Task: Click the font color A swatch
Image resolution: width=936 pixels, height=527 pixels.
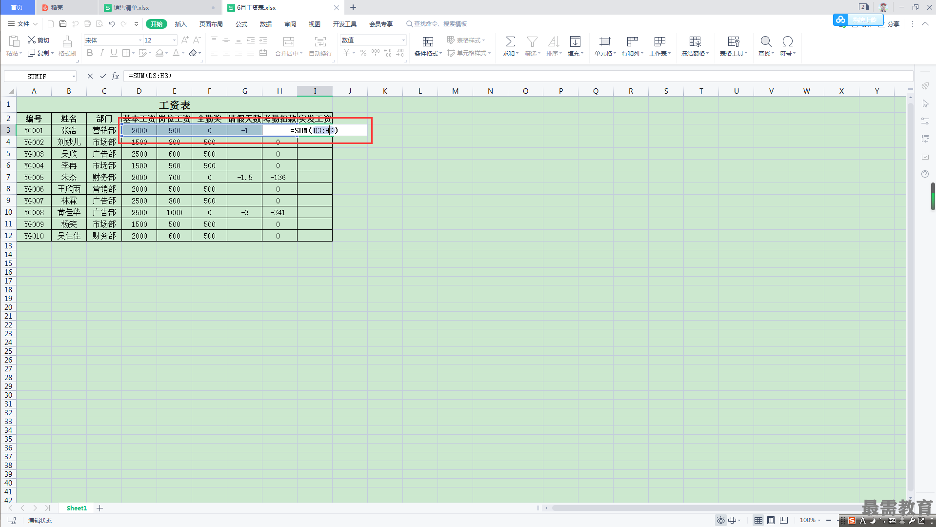Action: click(x=176, y=53)
